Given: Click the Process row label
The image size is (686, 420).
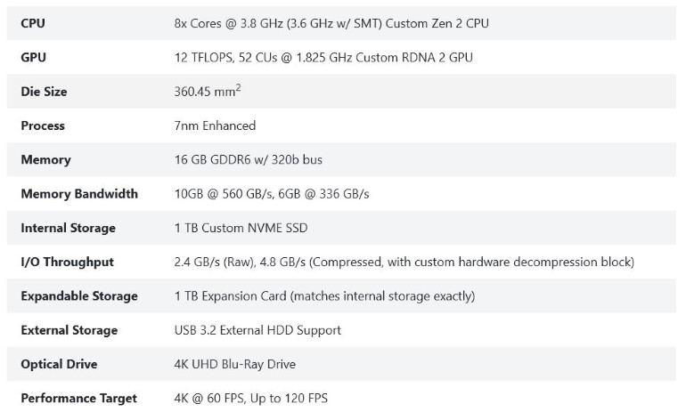Looking at the screenshot, I should [x=43, y=125].
